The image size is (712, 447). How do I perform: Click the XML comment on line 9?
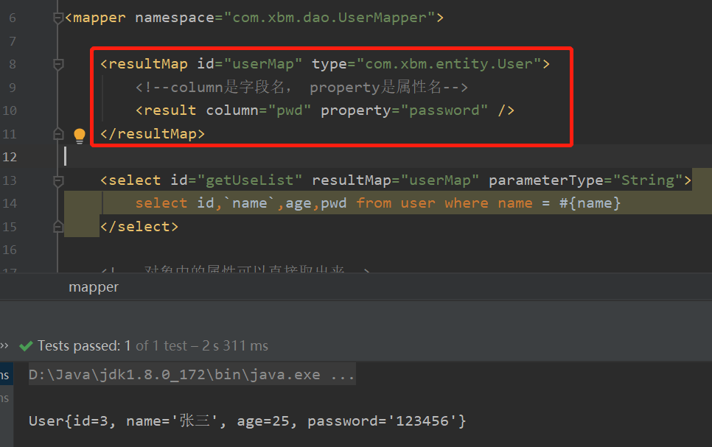pyautogui.click(x=301, y=87)
